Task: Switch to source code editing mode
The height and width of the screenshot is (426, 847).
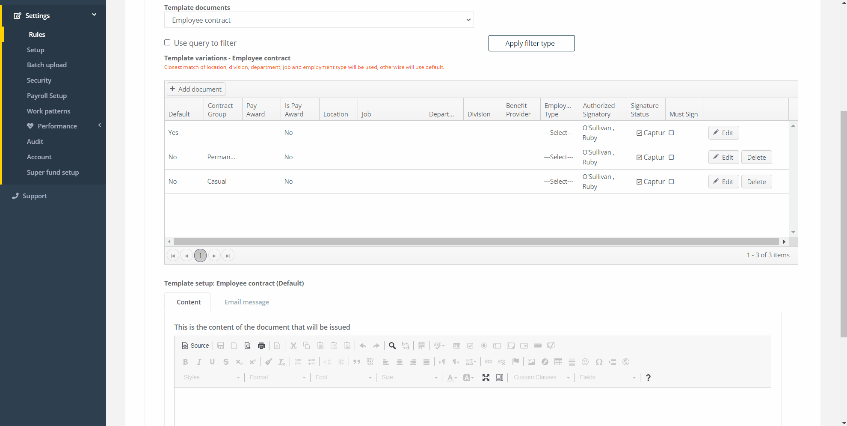Action: [x=195, y=346]
